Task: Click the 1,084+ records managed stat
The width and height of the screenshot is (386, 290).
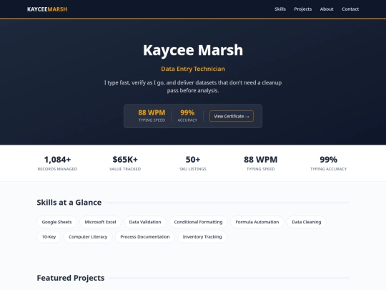Action: click(x=57, y=163)
